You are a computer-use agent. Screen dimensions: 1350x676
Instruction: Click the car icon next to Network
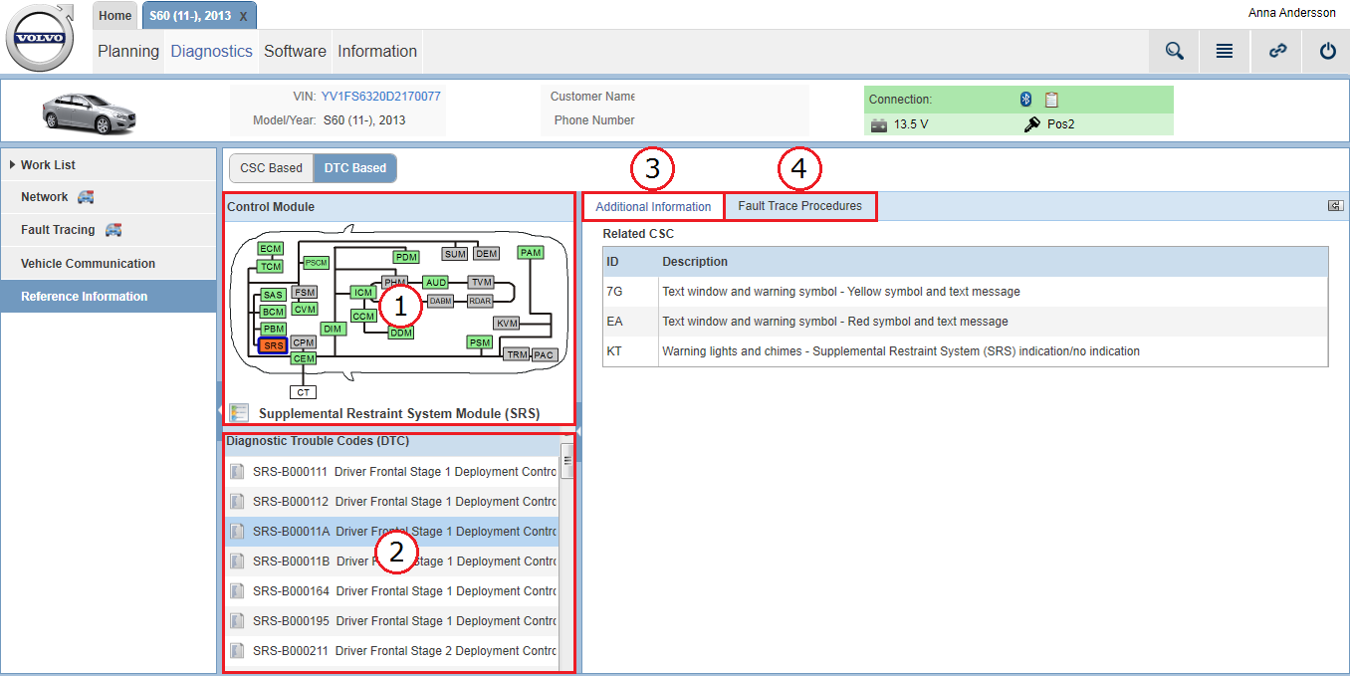click(x=86, y=197)
